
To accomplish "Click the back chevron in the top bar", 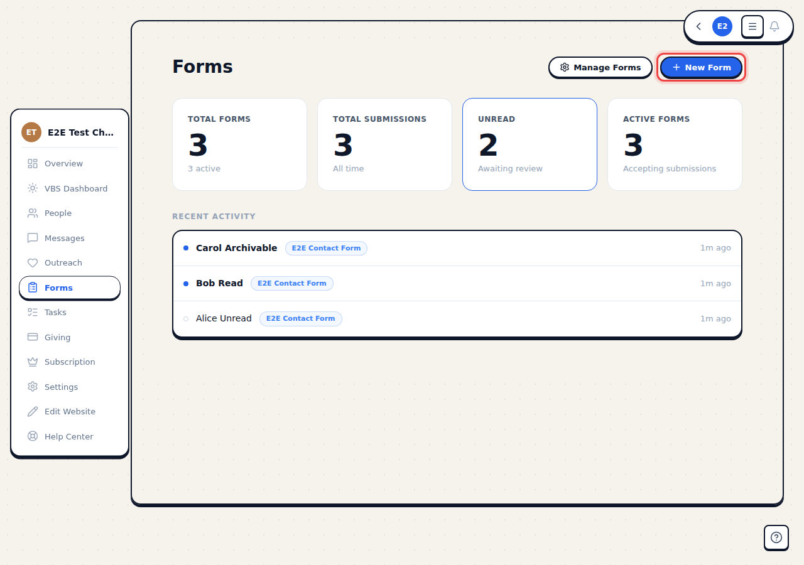I will (x=698, y=26).
